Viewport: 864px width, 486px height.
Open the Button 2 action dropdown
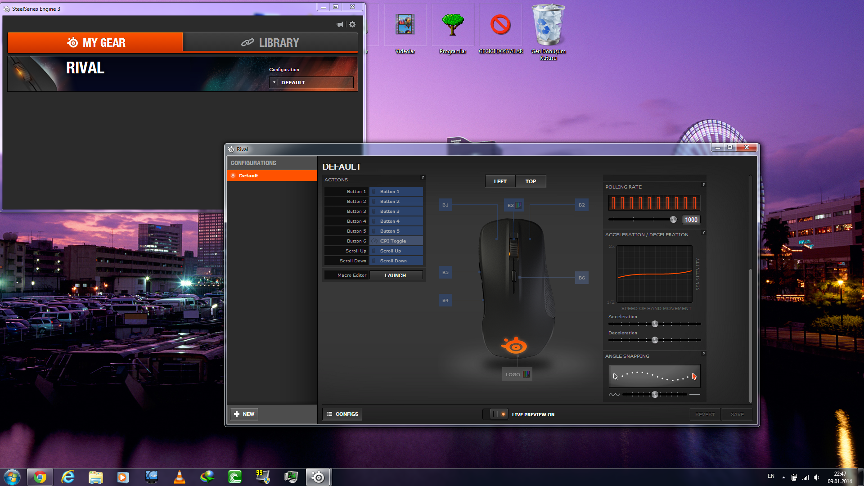(x=396, y=202)
